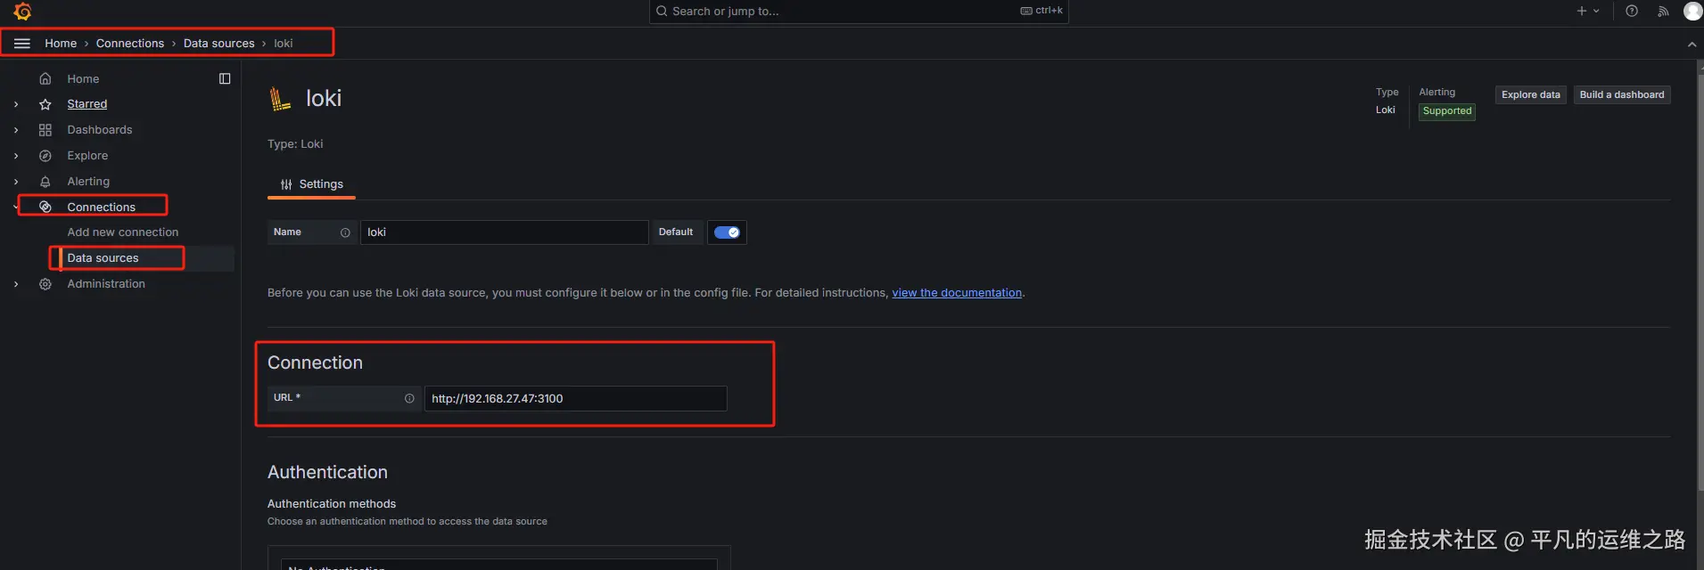The width and height of the screenshot is (1704, 570).
Task: Go to Connections breadcrumb link
Action: [x=130, y=44]
